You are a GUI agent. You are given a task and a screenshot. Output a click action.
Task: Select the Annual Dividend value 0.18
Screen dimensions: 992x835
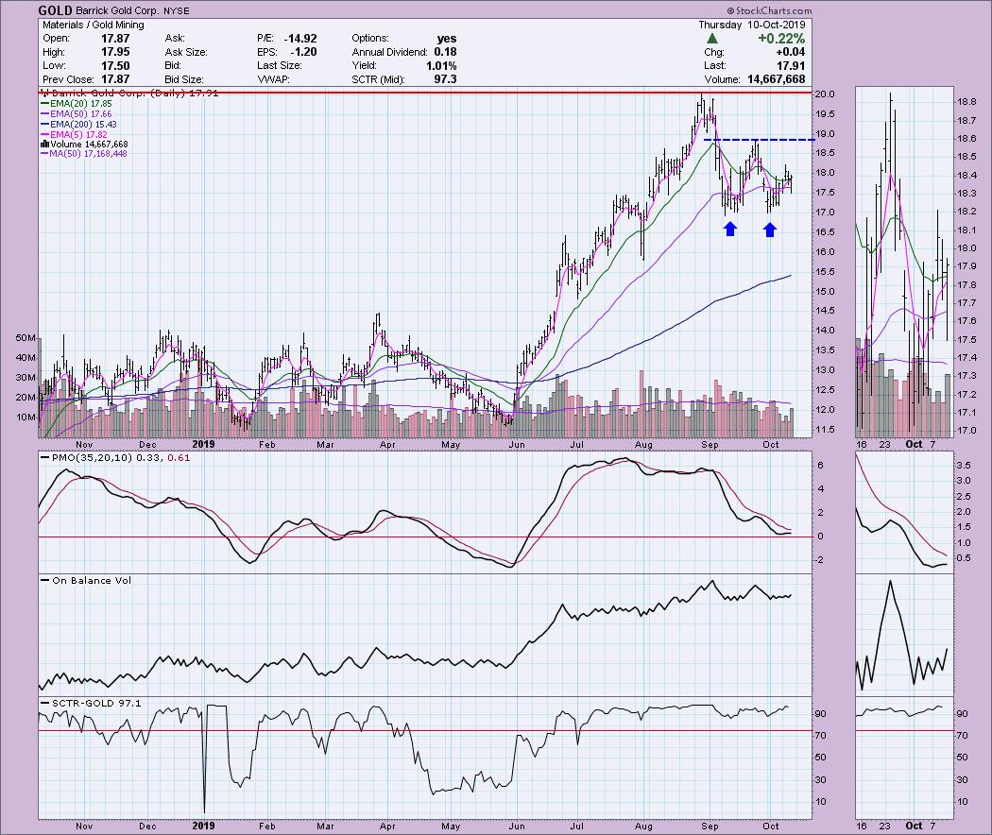pos(445,52)
